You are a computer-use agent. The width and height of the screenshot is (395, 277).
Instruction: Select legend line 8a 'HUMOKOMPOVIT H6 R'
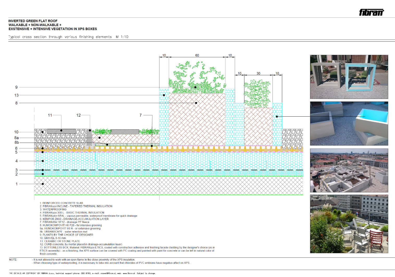(x=70, y=228)
